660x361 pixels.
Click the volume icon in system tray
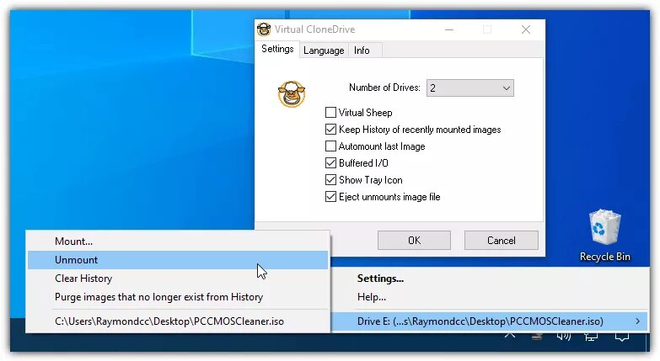(x=564, y=336)
